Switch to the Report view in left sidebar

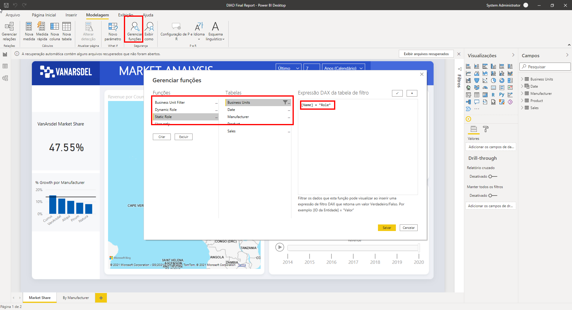[x=5, y=54]
